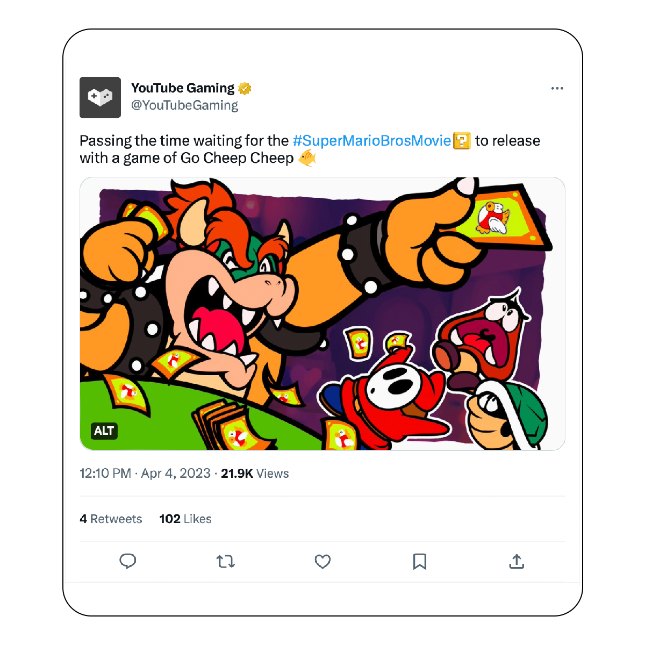Retweet with the arrows icon

pyautogui.click(x=225, y=562)
